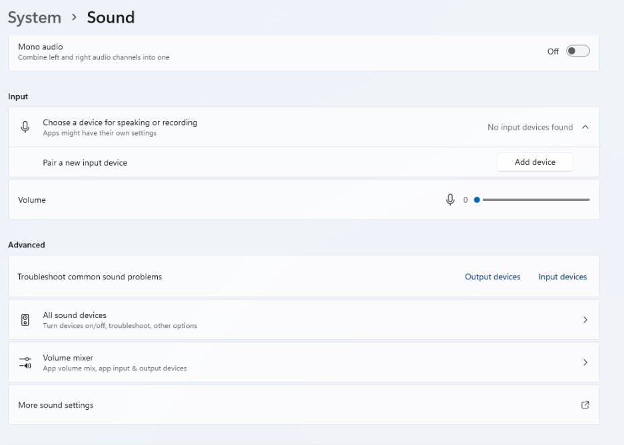Click the Add device button
Viewport: 624px width, 445px height.
[x=535, y=162]
